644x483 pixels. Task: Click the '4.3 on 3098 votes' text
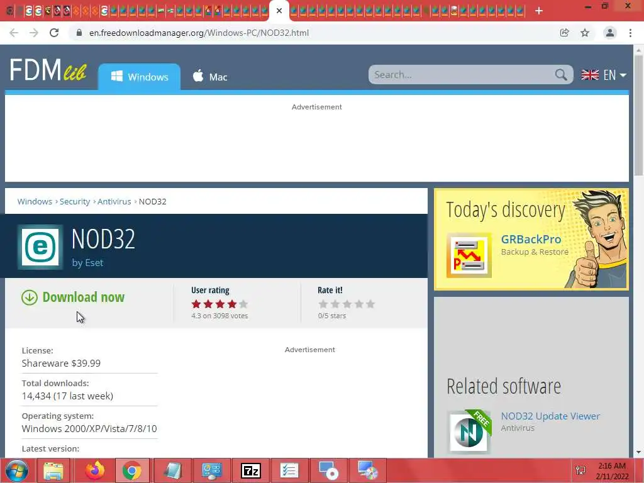(x=219, y=316)
